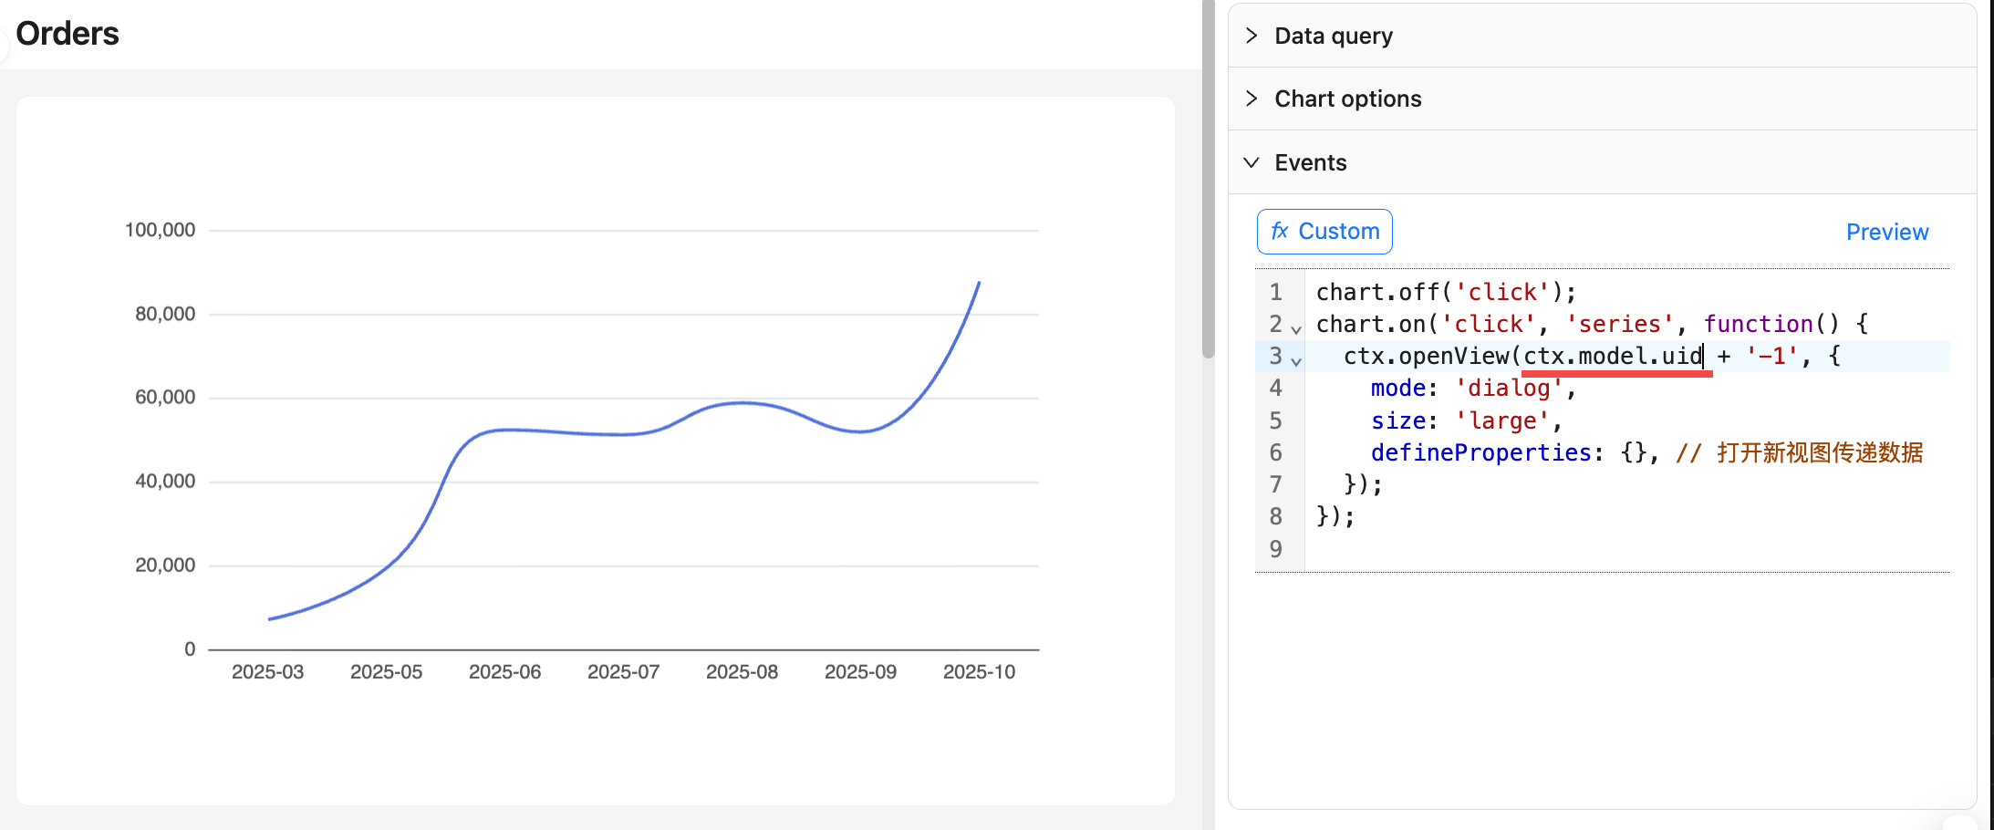Viewport: 1994px width, 830px height.
Task: Place cursor on the 'large' size value
Action: point(1501,420)
